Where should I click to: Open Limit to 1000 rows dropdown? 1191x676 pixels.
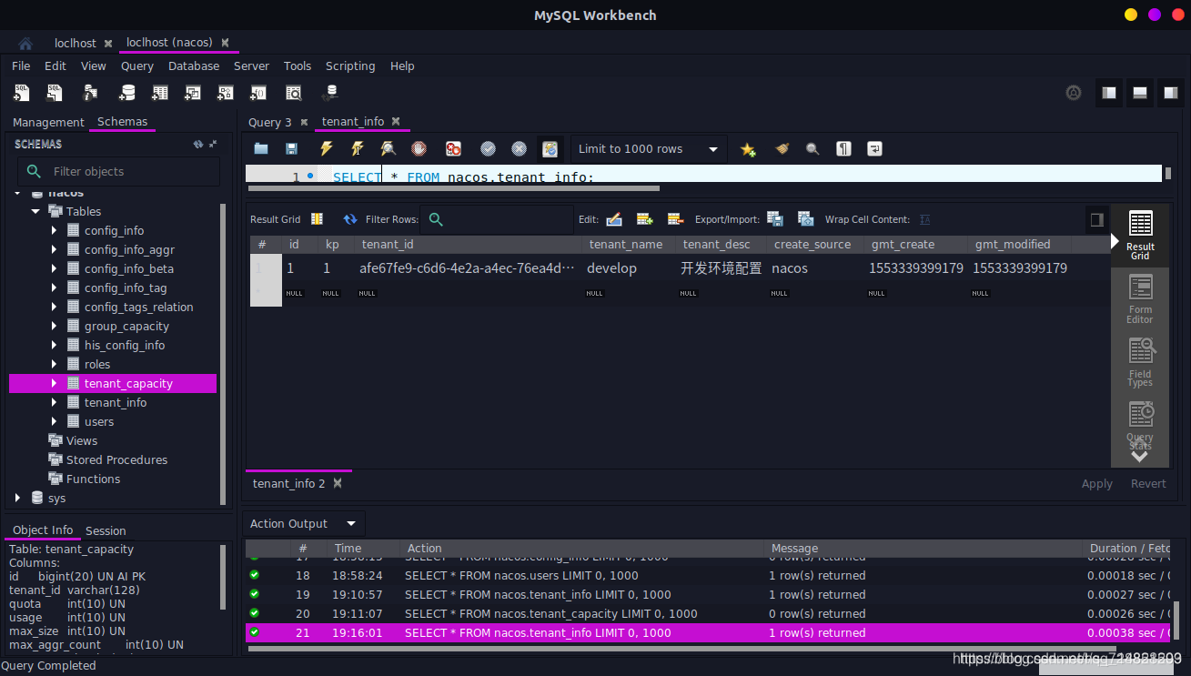tap(649, 149)
